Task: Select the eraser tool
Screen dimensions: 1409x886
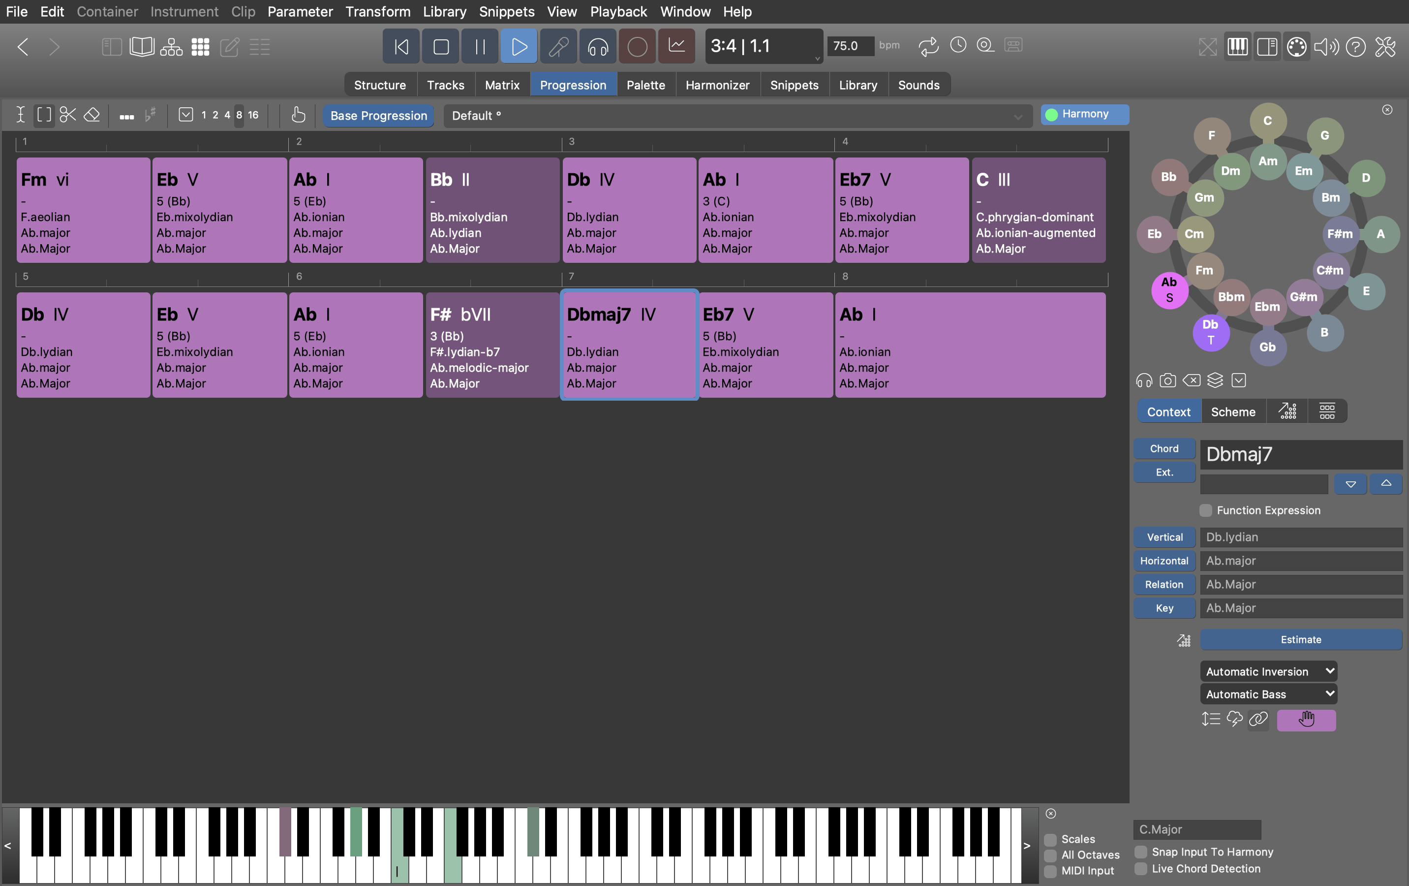Action: [x=92, y=115]
